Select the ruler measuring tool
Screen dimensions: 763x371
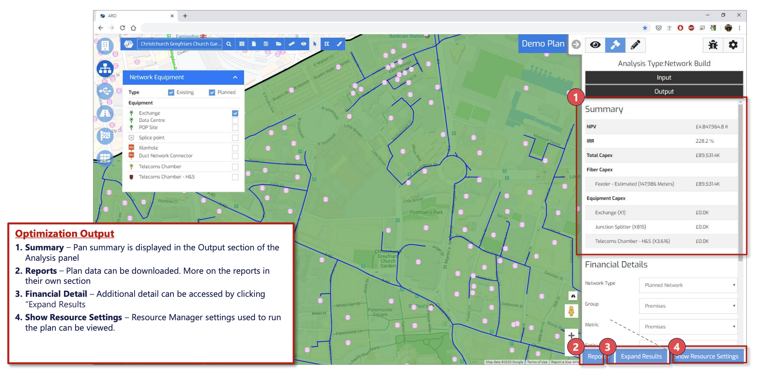click(x=291, y=44)
